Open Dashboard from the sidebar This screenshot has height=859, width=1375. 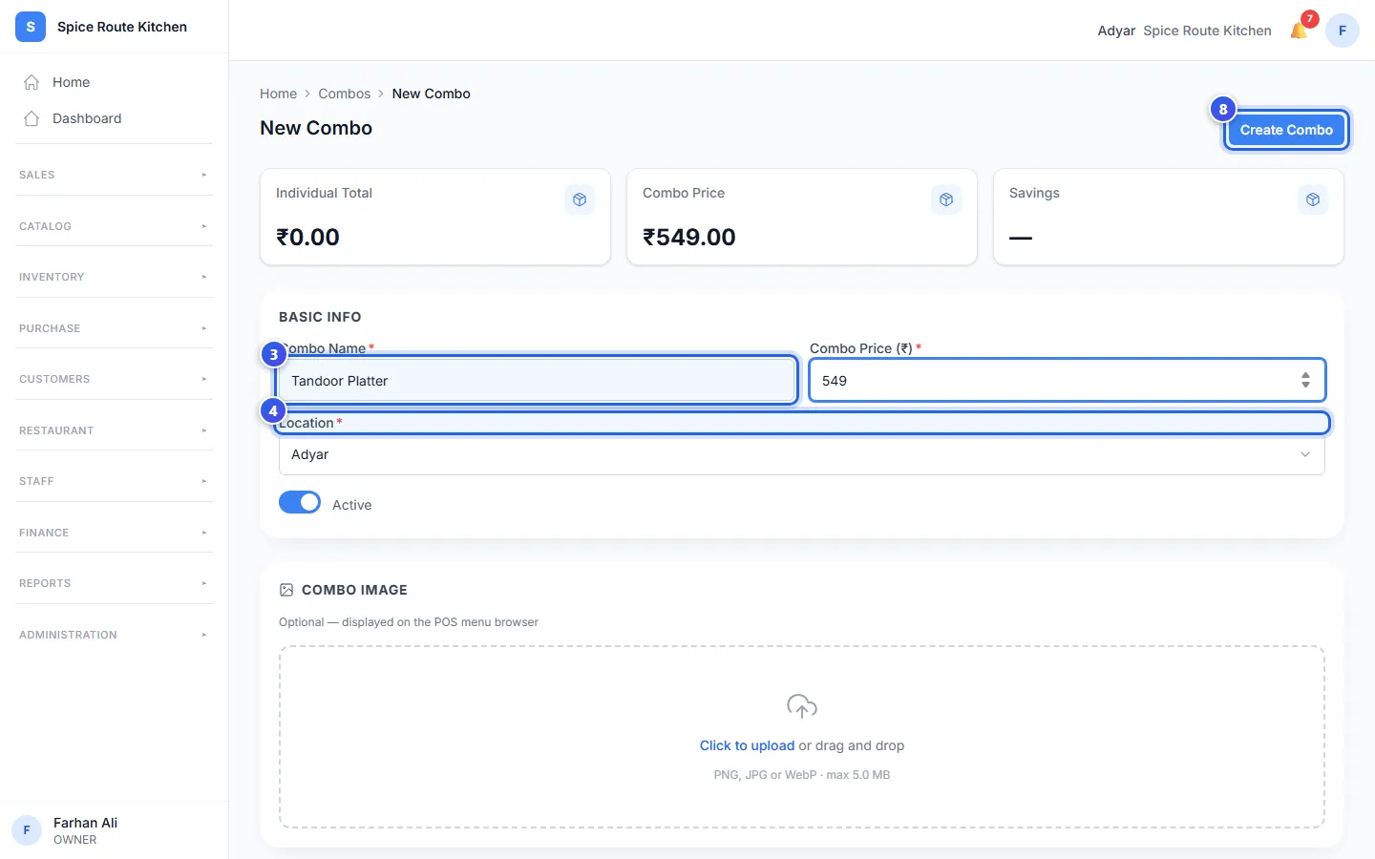[115, 118]
